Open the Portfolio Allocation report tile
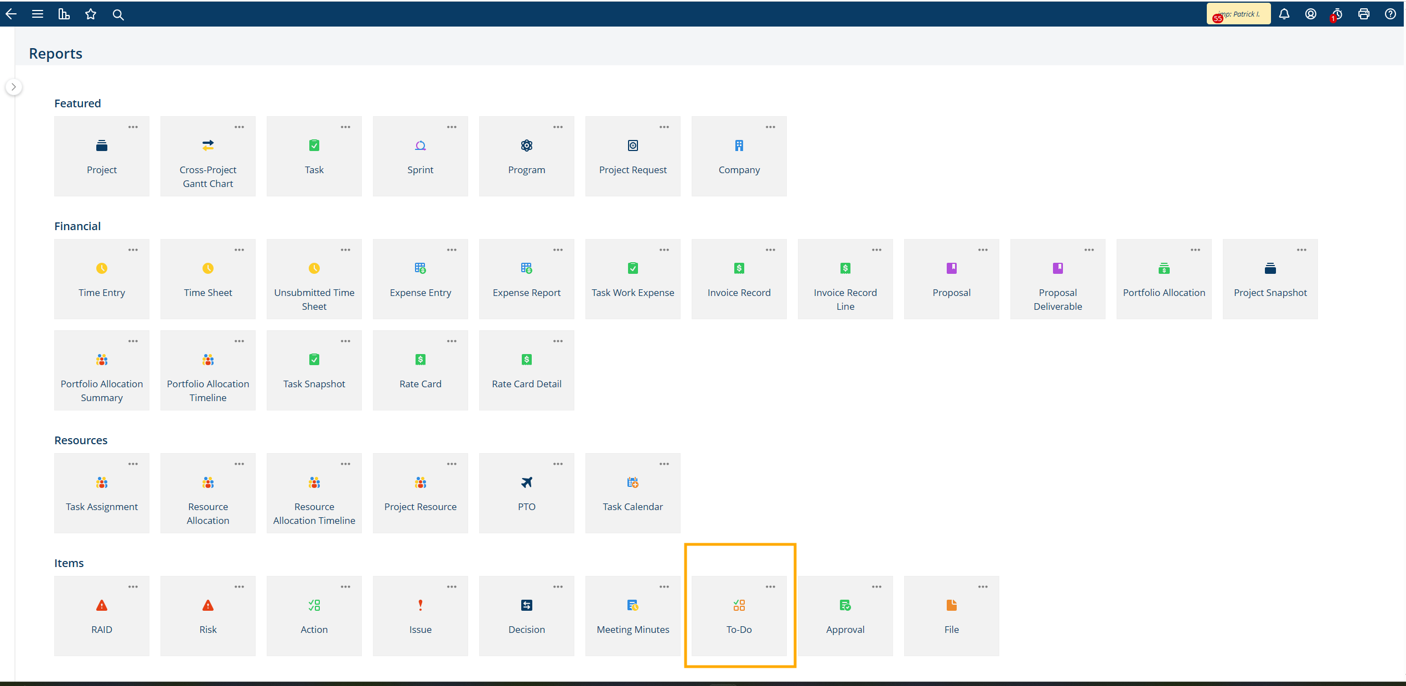1406x686 pixels. tap(1164, 279)
